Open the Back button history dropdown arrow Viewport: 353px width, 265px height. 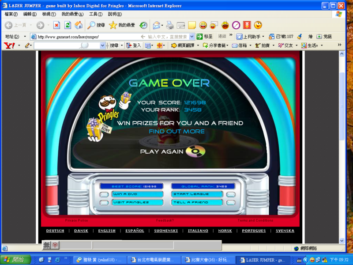[31, 25]
